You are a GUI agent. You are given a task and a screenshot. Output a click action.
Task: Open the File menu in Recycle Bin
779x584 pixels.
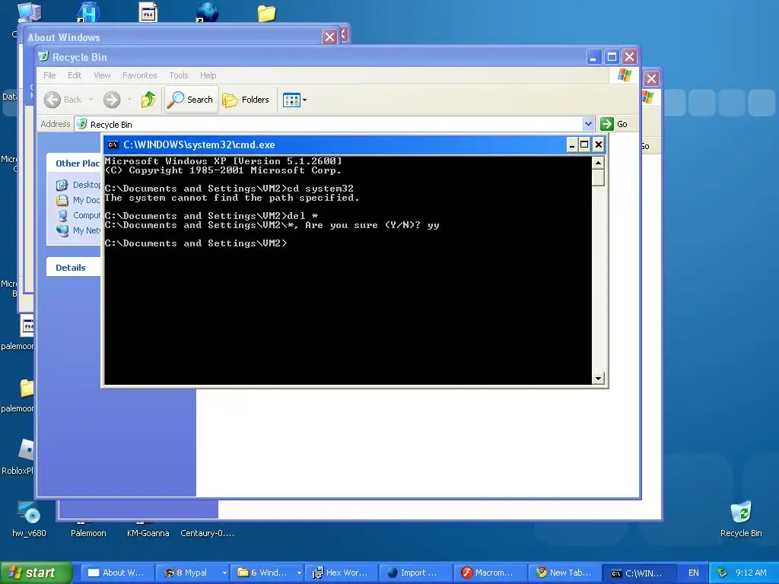pos(49,75)
